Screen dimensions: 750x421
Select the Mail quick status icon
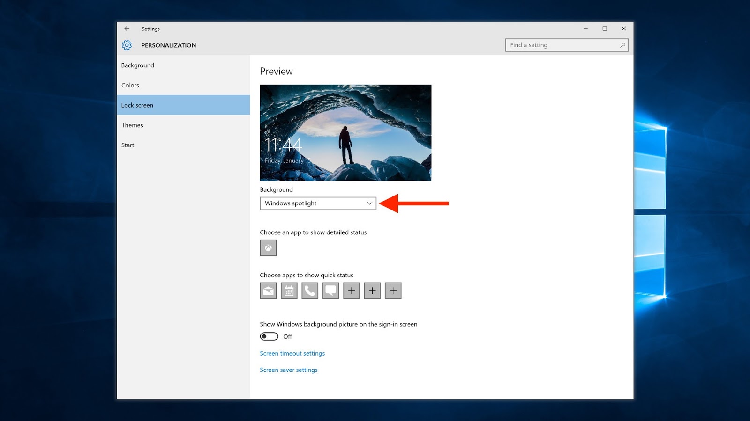268,290
